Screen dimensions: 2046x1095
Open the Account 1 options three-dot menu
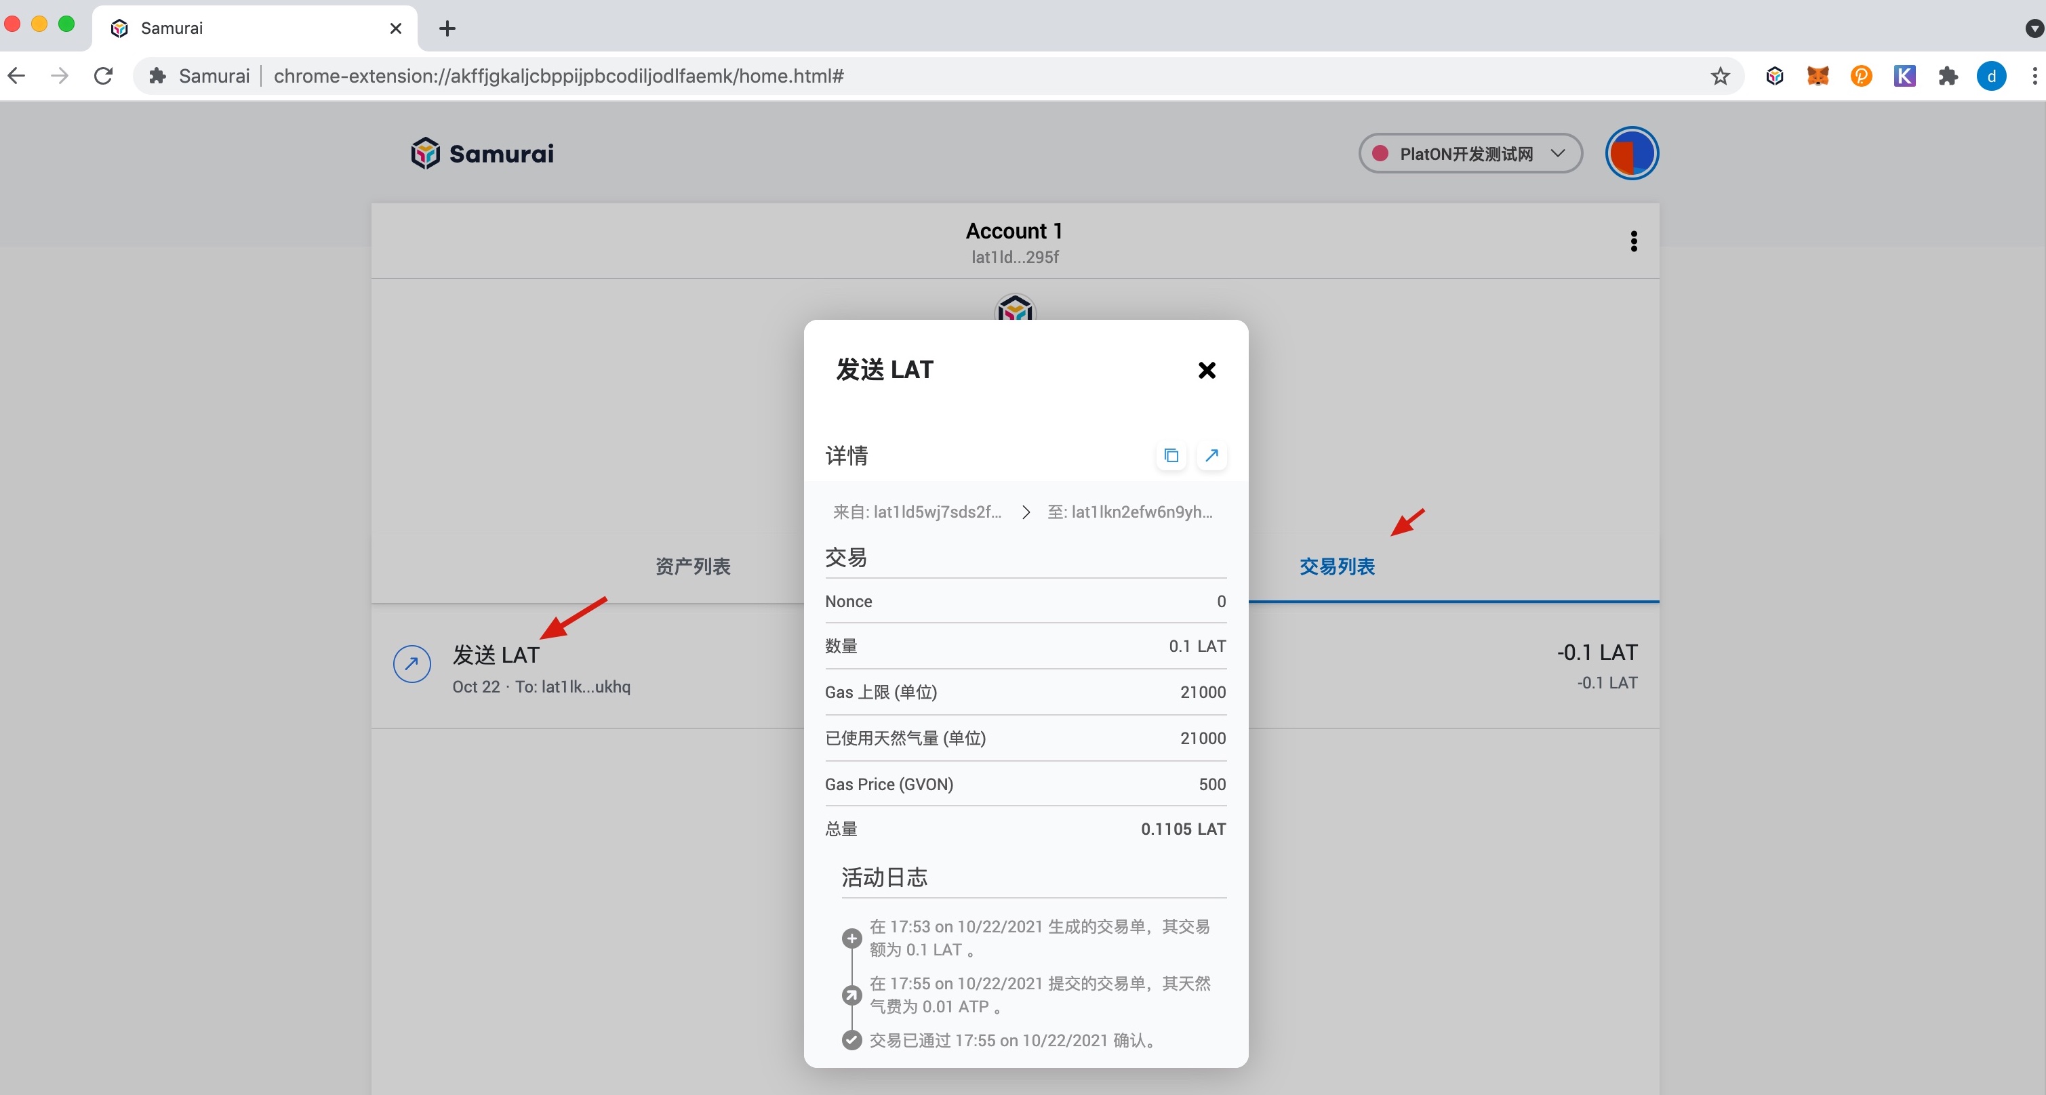[x=1633, y=241]
